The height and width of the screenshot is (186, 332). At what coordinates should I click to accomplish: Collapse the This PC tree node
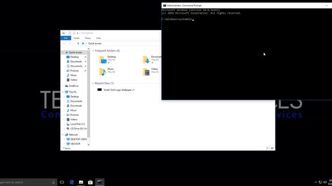[x=63, y=92]
